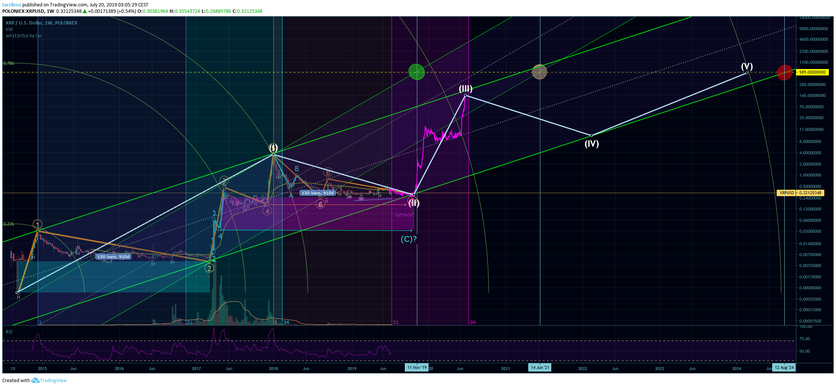Image resolution: width=836 pixels, height=387 pixels.
Task: Click 0.00170000 on the price axis
Action: [x=810, y=277]
